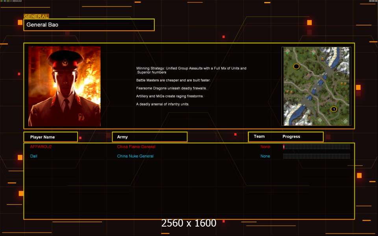Click the Player Name column header
This screenshot has width=378, height=236.
click(x=50, y=137)
